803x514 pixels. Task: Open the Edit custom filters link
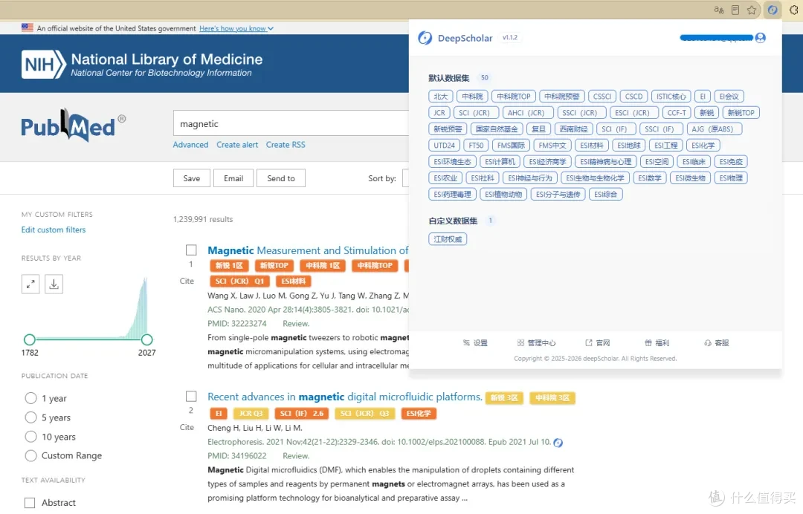click(x=54, y=230)
